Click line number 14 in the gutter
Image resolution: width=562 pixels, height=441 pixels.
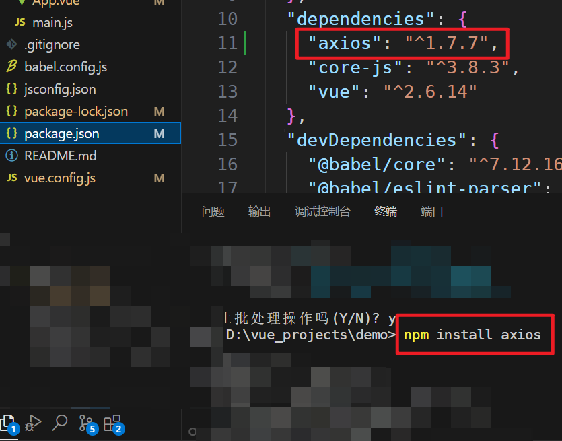pos(227,116)
